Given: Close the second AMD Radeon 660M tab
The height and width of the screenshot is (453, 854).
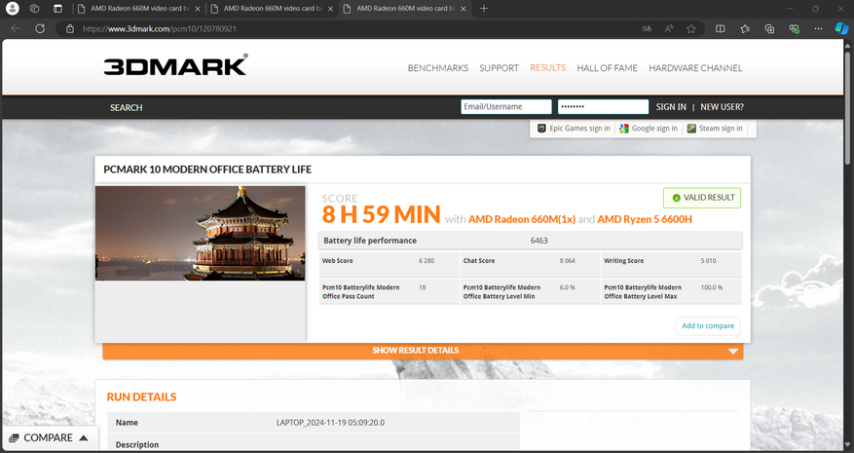Looking at the screenshot, I should point(330,9).
